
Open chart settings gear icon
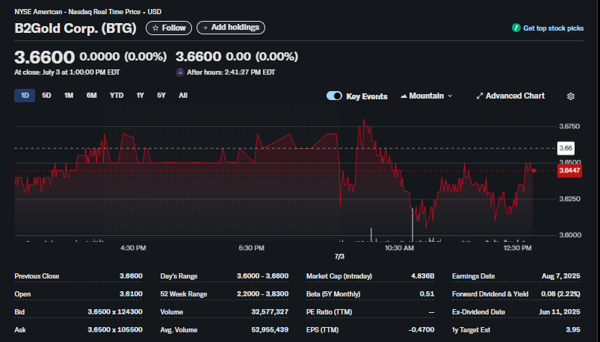[x=571, y=96]
